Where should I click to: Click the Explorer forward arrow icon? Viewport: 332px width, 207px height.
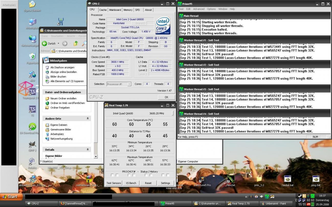[x=65, y=43]
